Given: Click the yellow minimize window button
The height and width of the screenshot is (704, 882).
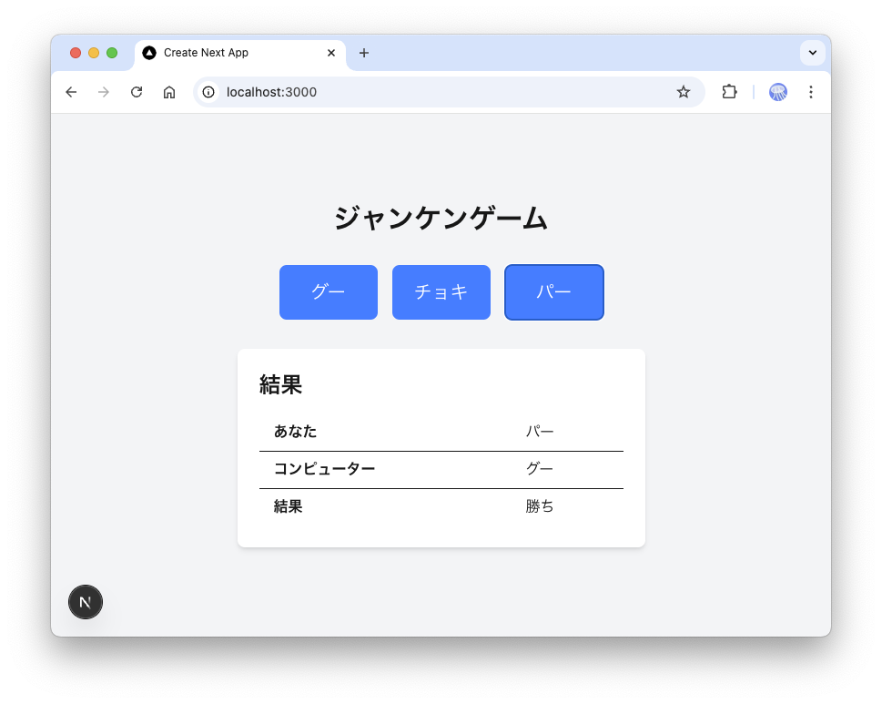Looking at the screenshot, I should point(94,53).
